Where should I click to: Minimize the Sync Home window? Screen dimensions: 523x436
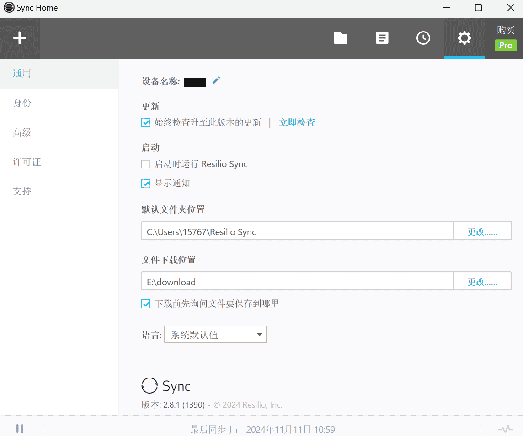(x=447, y=8)
